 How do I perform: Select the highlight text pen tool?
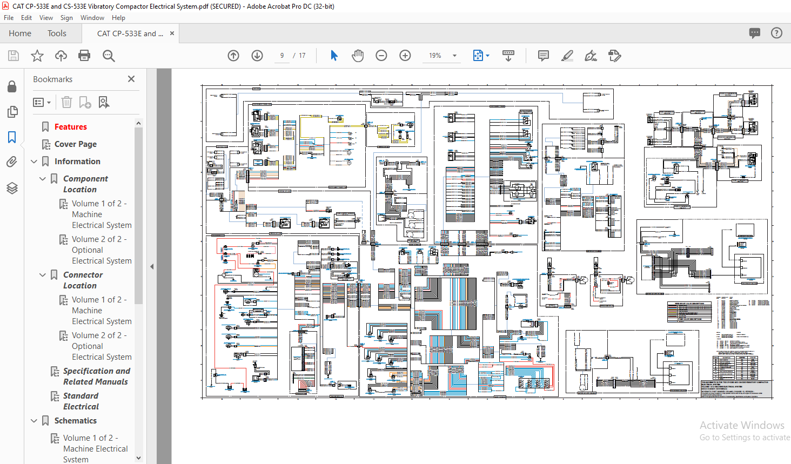click(x=567, y=56)
